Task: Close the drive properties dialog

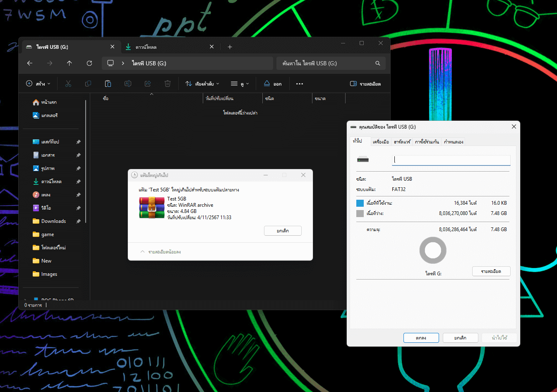Action: (x=514, y=127)
